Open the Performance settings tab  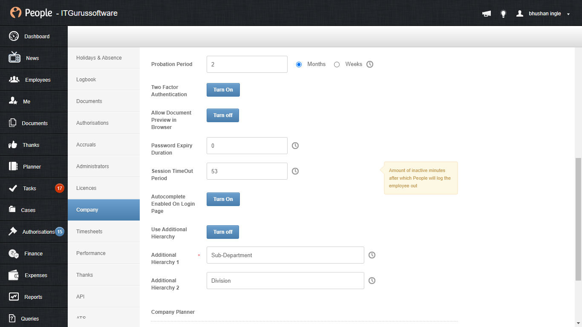click(x=104, y=253)
